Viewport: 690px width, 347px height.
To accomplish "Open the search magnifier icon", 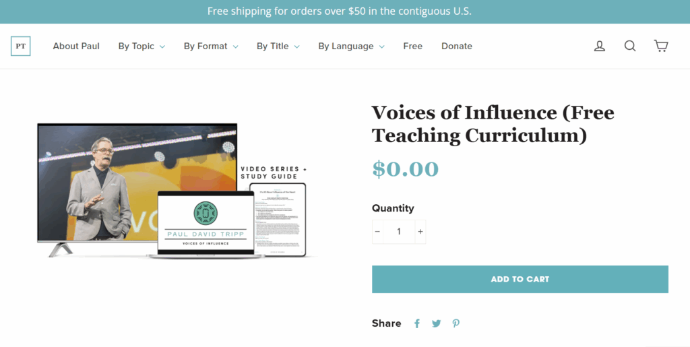I will pos(630,46).
